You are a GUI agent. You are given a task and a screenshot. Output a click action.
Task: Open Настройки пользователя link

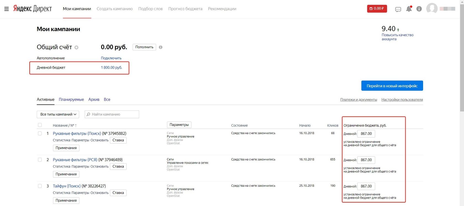tap(402, 100)
